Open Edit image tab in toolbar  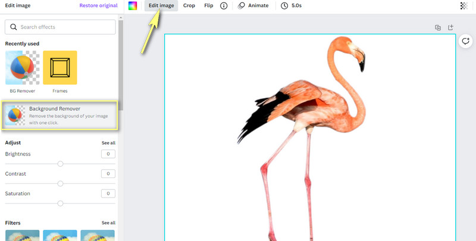point(161,6)
